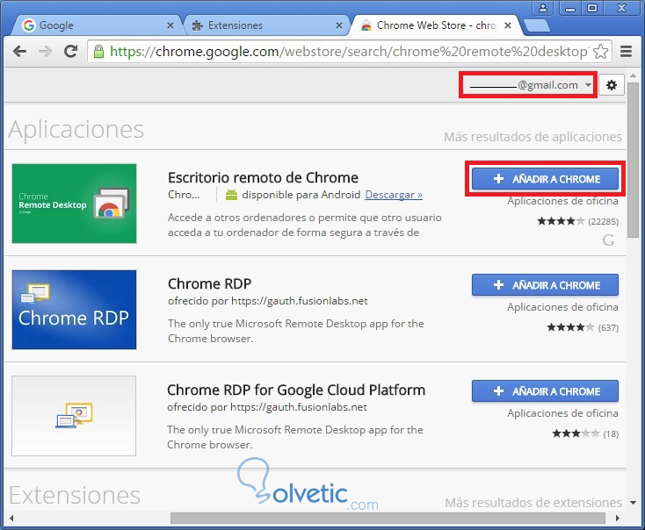
Task: Click the Extensiones section heading
Action: coord(75,495)
